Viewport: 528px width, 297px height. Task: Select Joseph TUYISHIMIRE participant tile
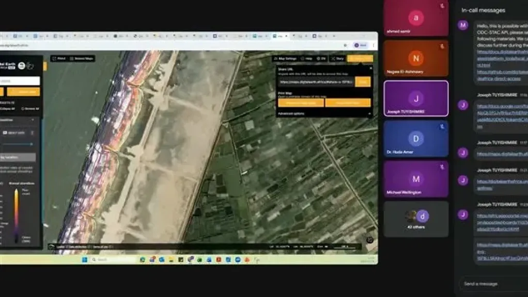[x=416, y=98]
